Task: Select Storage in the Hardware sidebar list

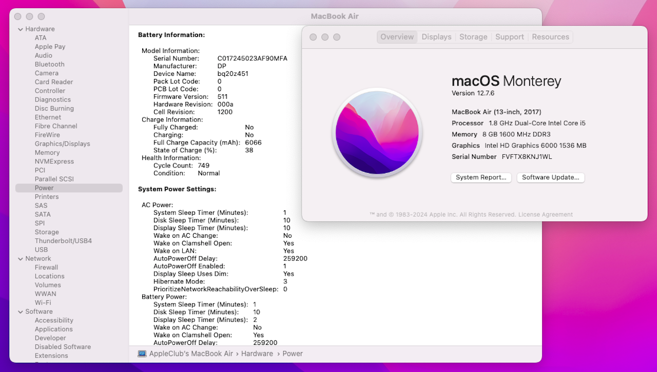Action: pyautogui.click(x=47, y=232)
